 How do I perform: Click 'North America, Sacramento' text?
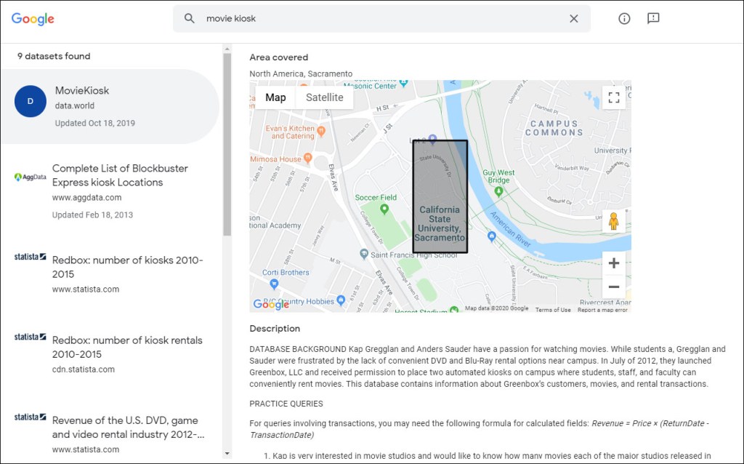click(301, 73)
